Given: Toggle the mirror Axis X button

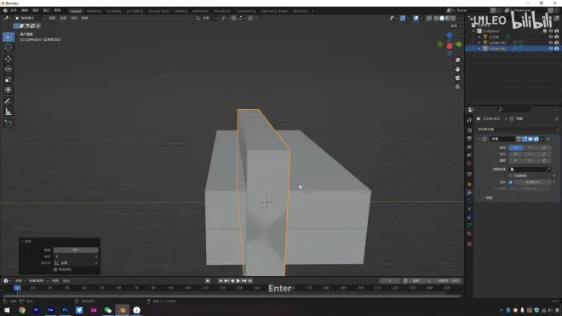Looking at the screenshot, I should click(x=515, y=147).
